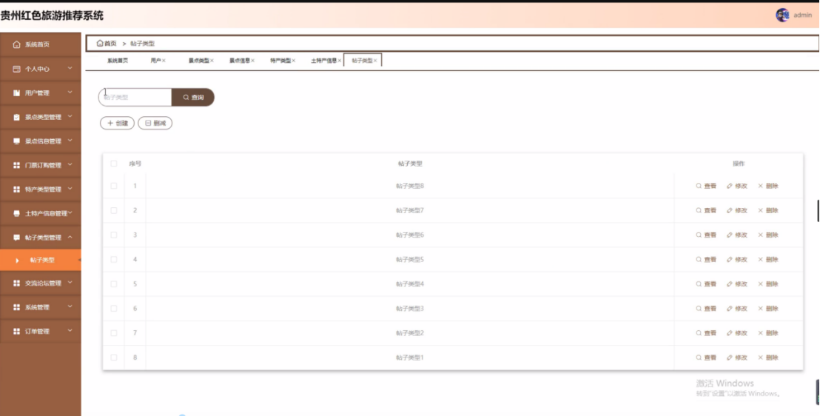Click the 景点信息管理 monitor icon
The image size is (820, 416).
tap(17, 141)
